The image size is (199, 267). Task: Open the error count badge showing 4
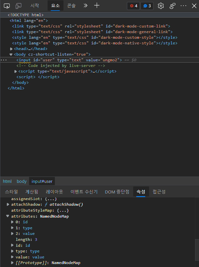pyautogui.click(x=133, y=6)
